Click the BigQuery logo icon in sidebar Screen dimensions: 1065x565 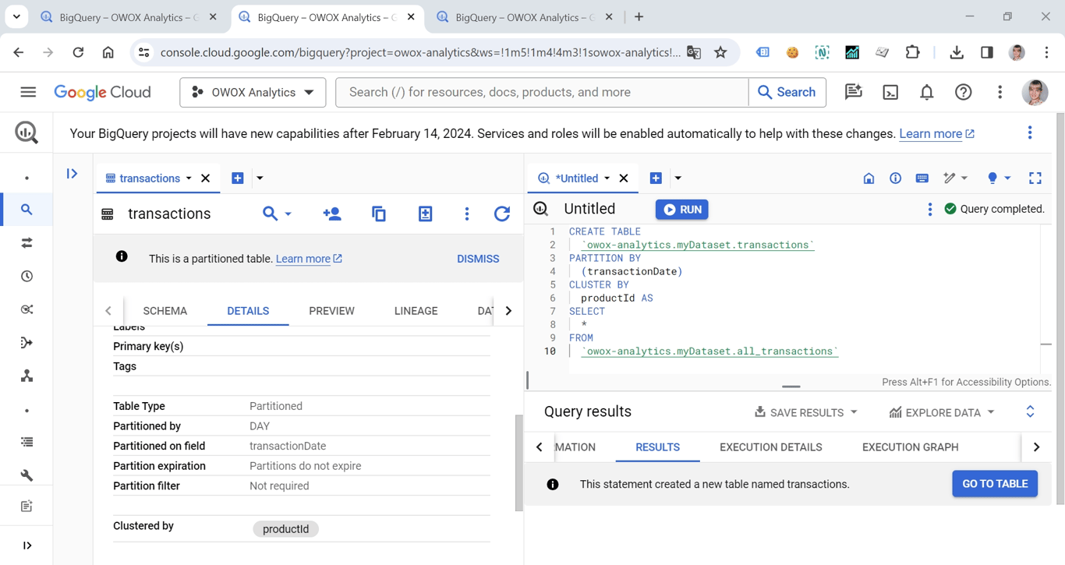27,132
